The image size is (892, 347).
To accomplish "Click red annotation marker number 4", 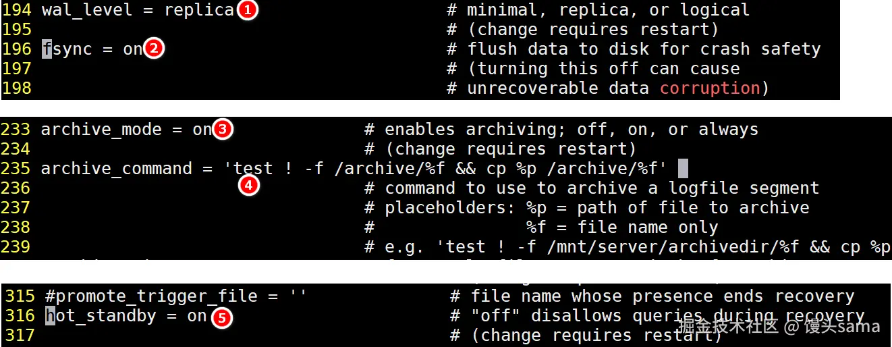I will point(249,184).
